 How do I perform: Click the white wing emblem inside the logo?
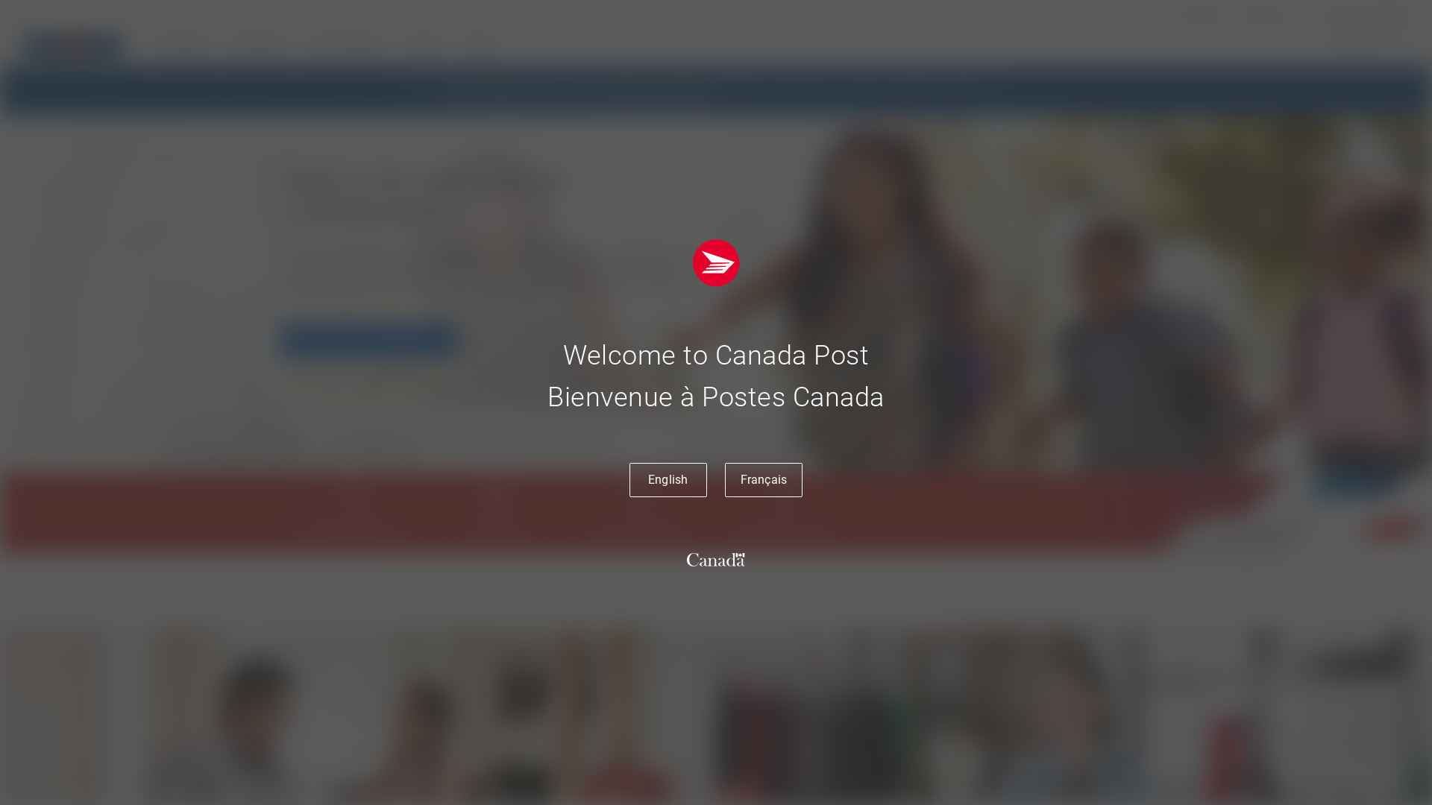[717, 263]
